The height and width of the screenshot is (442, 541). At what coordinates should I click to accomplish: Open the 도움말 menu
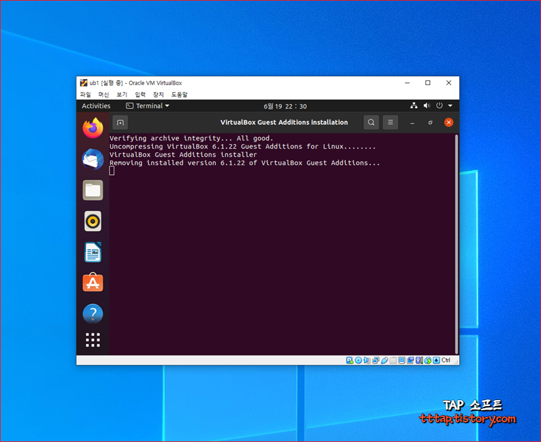(x=179, y=95)
